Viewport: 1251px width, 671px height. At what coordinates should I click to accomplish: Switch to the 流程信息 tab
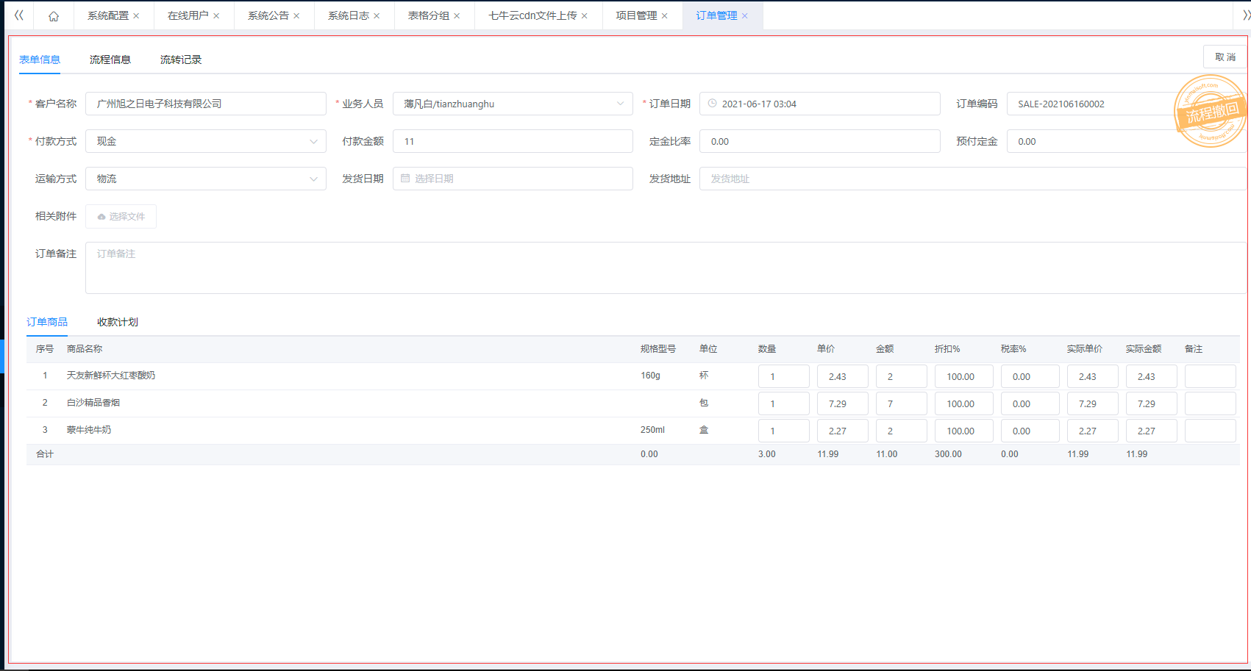(x=110, y=60)
